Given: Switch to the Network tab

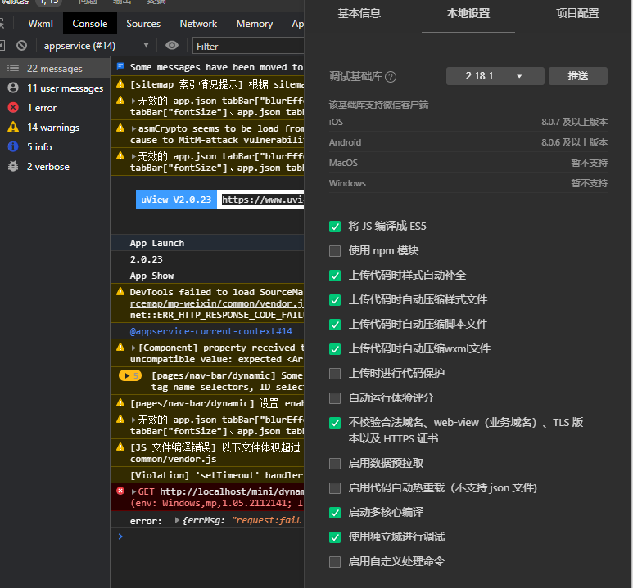Looking at the screenshot, I should [198, 24].
